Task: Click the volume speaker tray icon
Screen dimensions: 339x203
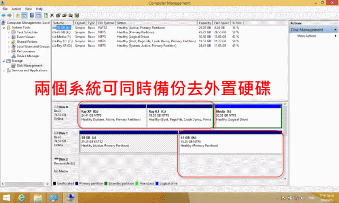Action: click(302, 198)
